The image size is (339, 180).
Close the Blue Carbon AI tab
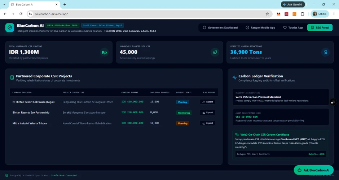(57, 4)
